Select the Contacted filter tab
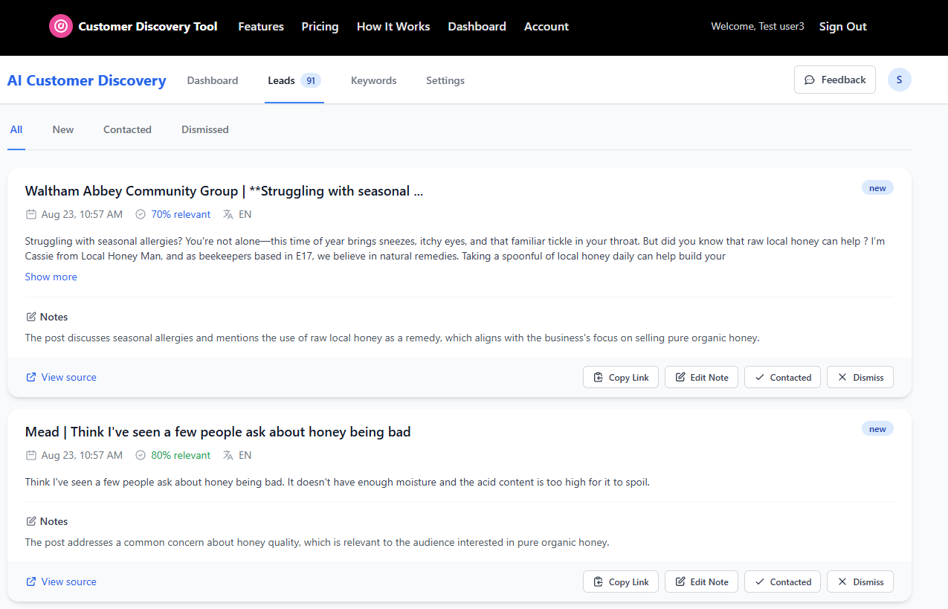Viewport: 948px width, 609px height. click(127, 129)
